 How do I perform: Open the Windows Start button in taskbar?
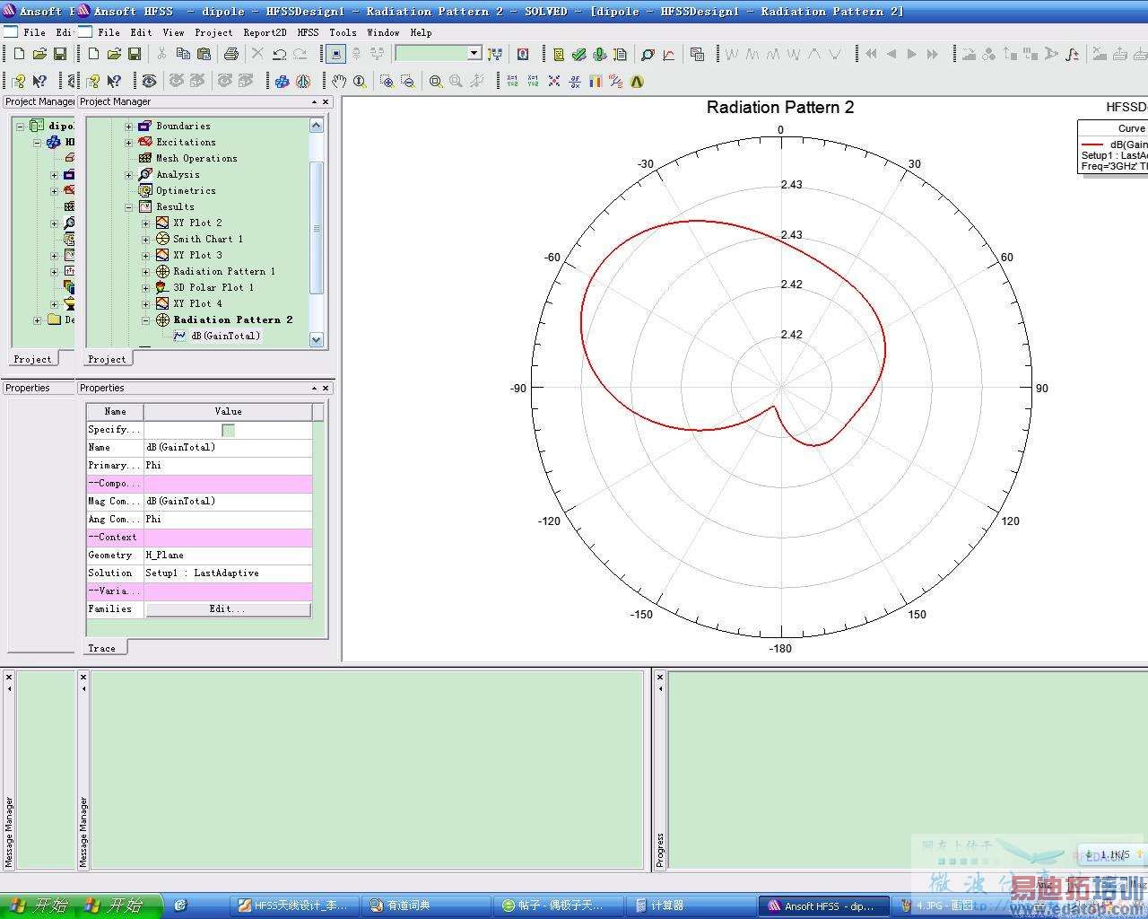coord(117,906)
